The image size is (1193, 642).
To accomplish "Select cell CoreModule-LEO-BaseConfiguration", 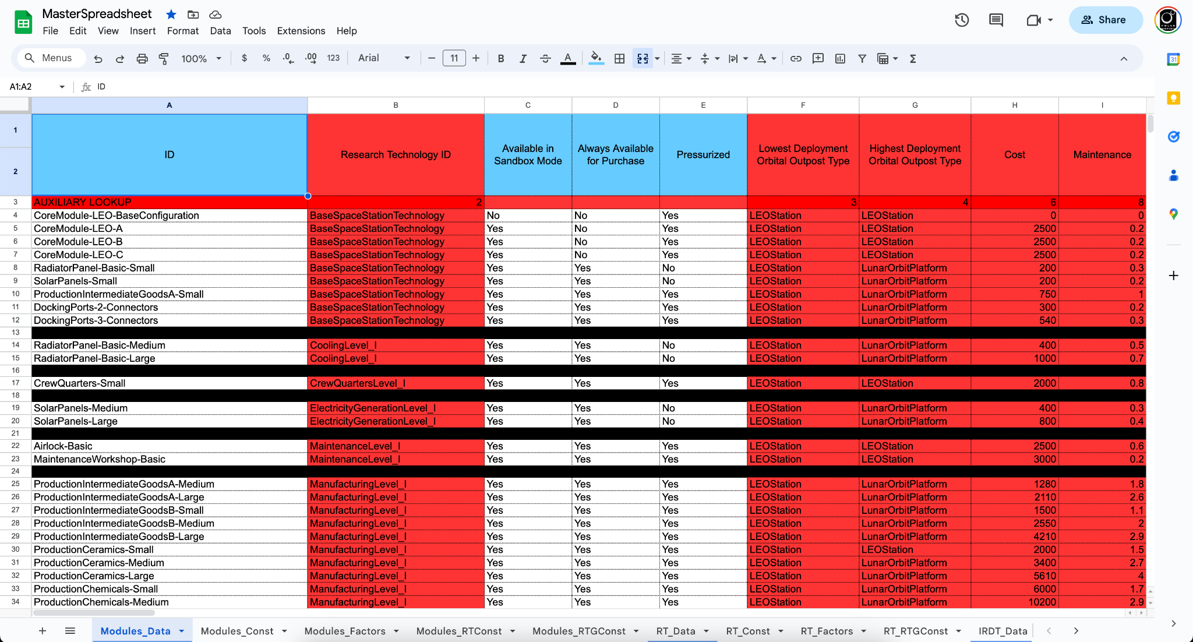I will [x=170, y=216].
